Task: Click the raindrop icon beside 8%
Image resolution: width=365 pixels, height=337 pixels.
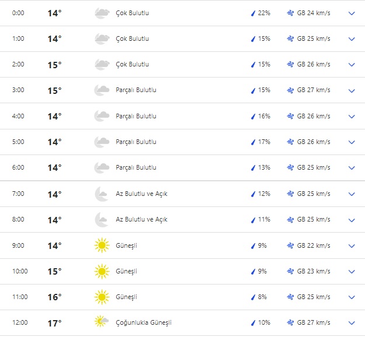Action: click(253, 297)
